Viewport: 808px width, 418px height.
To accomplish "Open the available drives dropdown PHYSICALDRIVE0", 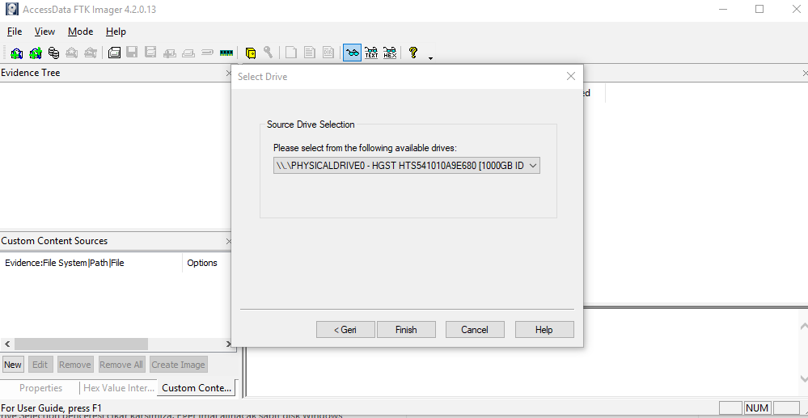I will tap(407, 166).
